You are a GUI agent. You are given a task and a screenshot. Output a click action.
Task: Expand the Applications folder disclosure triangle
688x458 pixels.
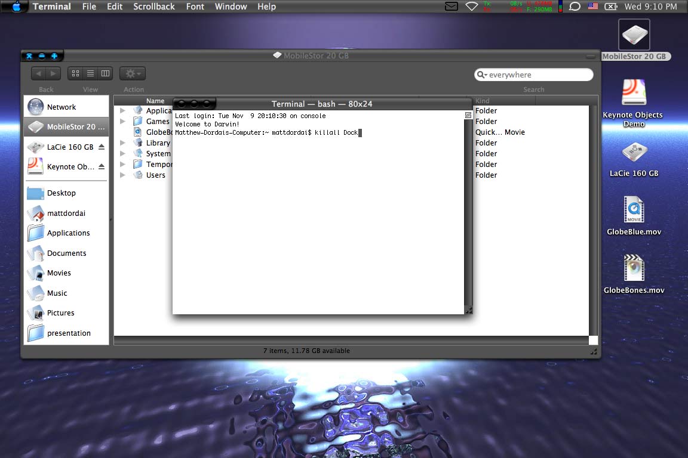tap(123, 110)
